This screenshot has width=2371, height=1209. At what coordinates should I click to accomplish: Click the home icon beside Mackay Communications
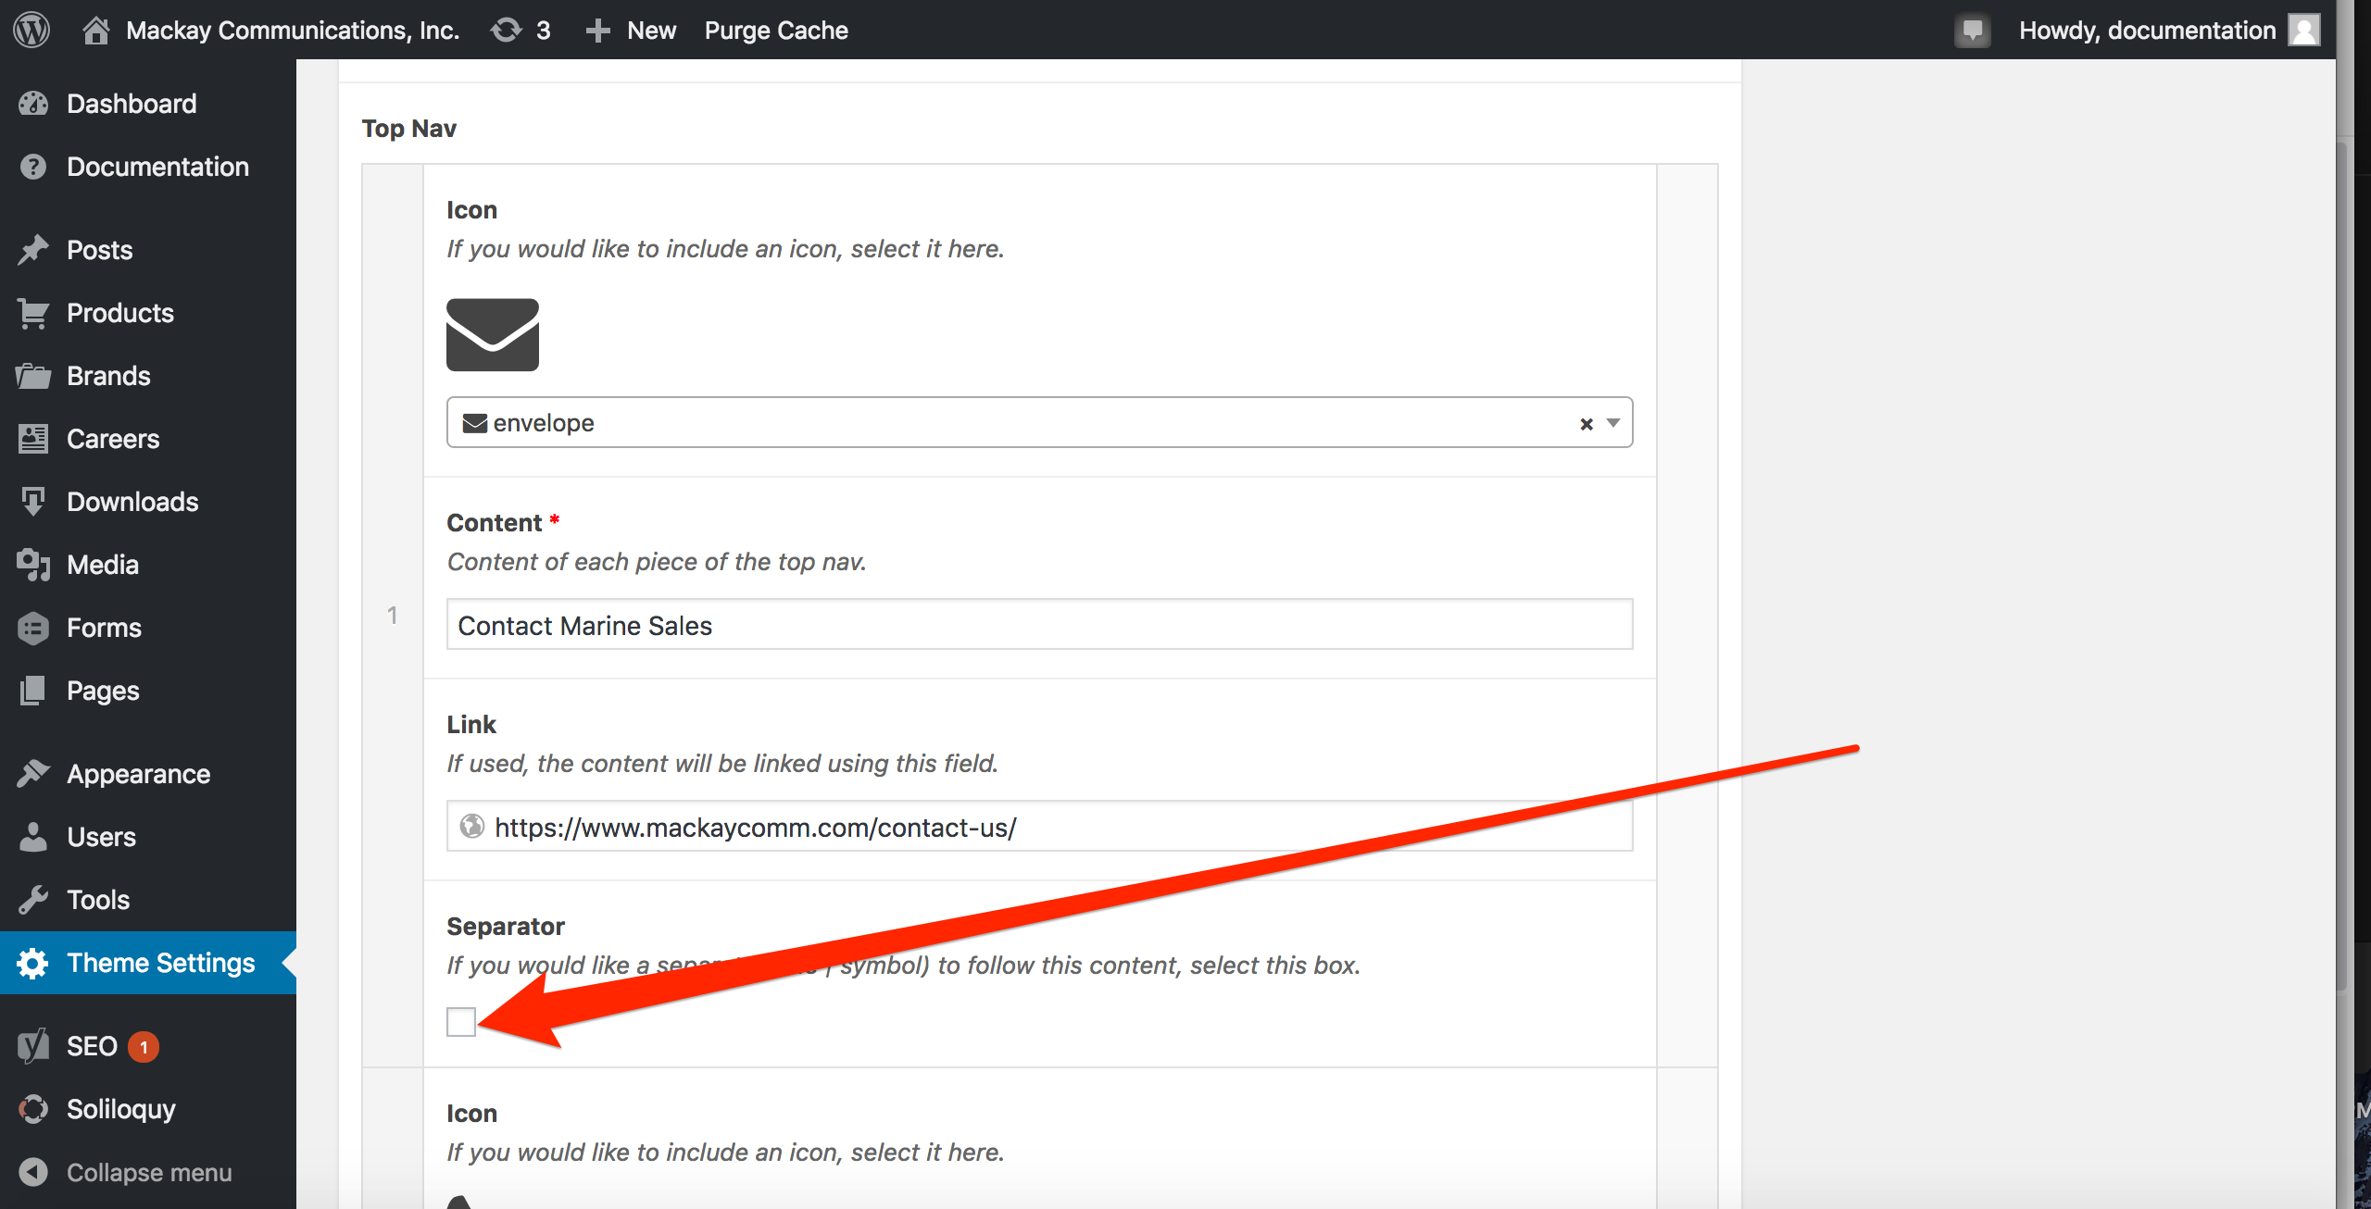(x=95, y=30)
